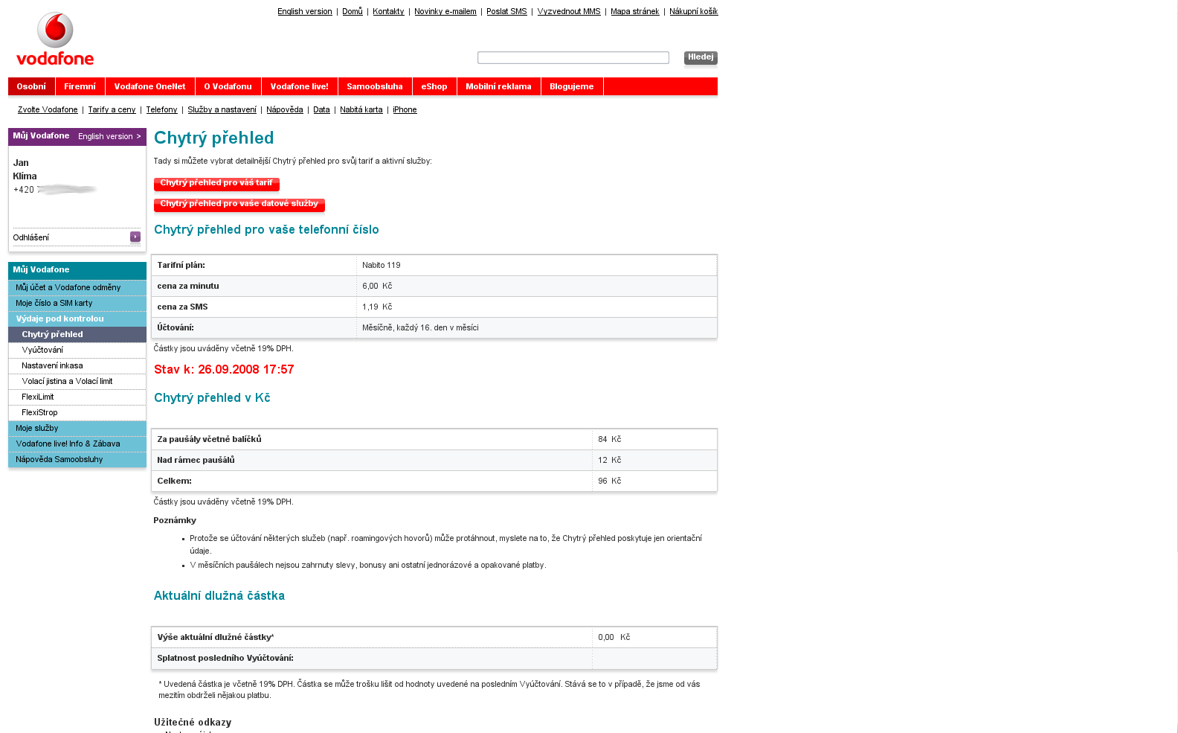Click the Odhlášení arrow icon

[135, 237]
